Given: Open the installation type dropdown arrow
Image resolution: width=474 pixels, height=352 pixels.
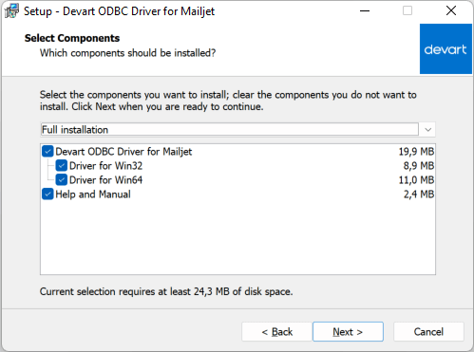Looking at the screenshot, I should tap(427, 130).
